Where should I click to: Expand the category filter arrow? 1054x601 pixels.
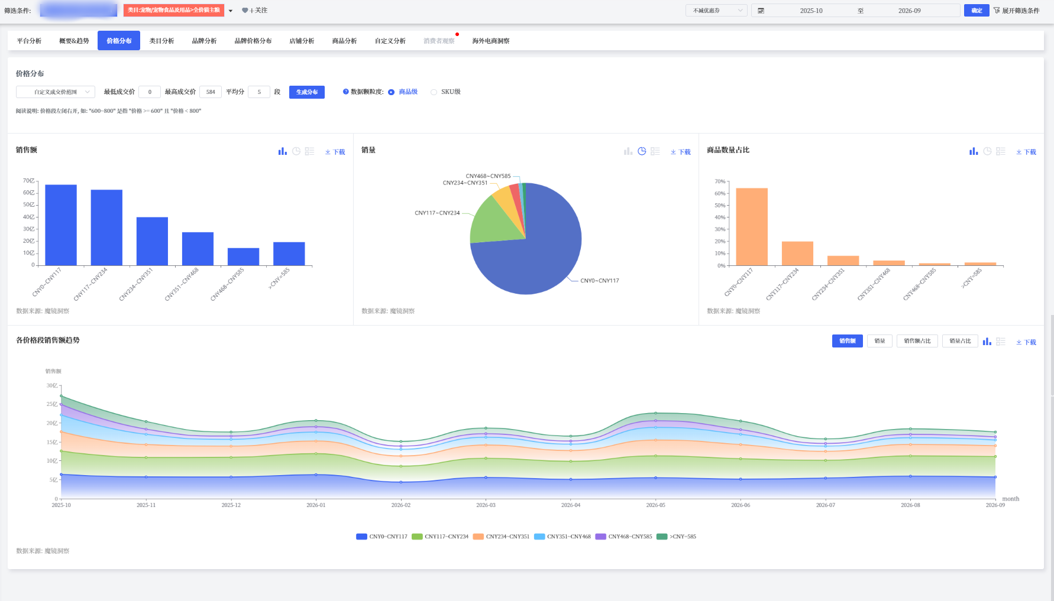[x=231, y=11]
